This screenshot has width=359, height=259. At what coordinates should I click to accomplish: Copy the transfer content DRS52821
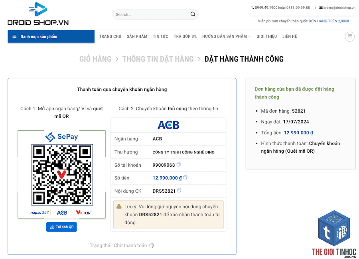(179, 190)
